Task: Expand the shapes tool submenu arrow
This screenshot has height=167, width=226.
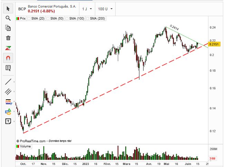Action: click(14, 111)
